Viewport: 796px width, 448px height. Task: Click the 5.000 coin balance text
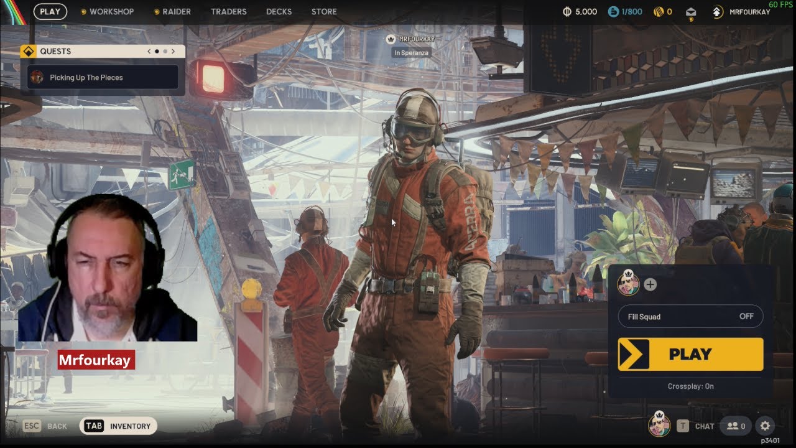pyautogui.click(x=586, y=12)
